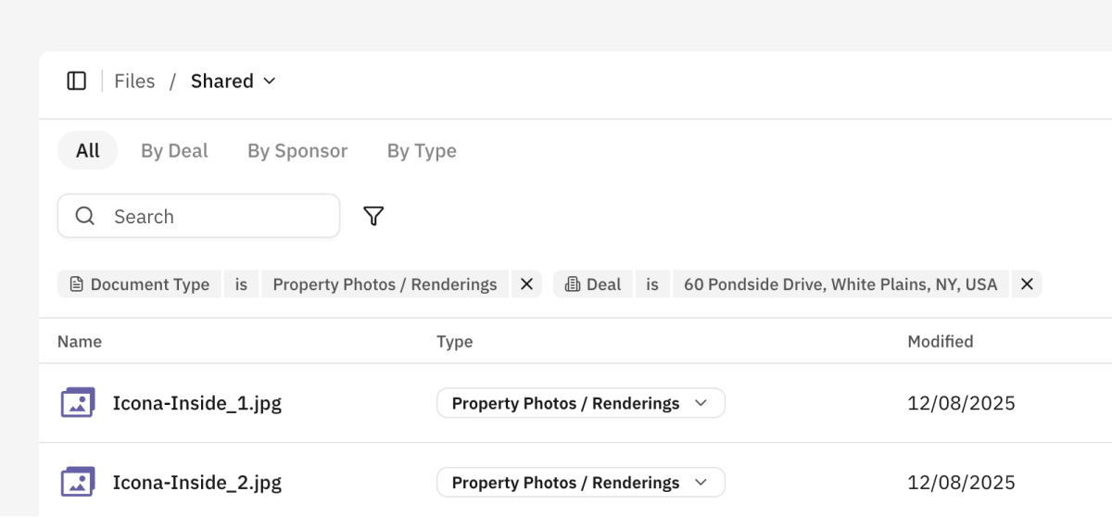Click the Document Type filter chip icon
The width and height of the screenshot is (1112, 517).
75,284
